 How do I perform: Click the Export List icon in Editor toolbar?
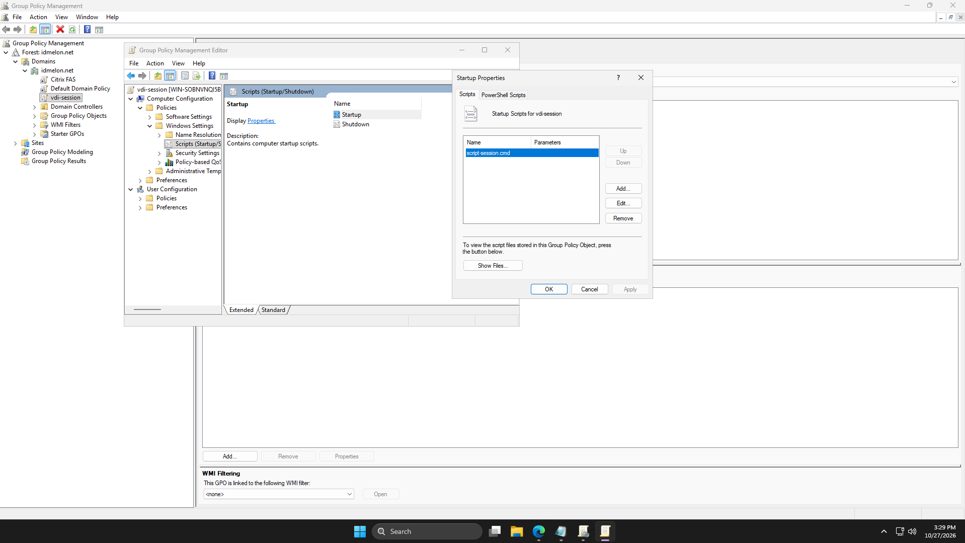click(x=197, y=76)
